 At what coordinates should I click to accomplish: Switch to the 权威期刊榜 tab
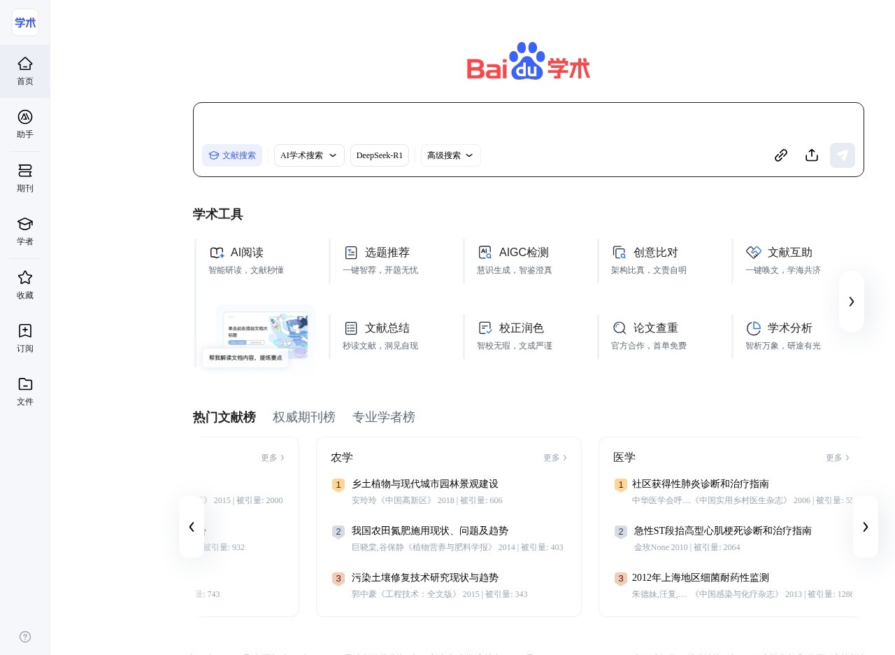(x=304, y=417)
